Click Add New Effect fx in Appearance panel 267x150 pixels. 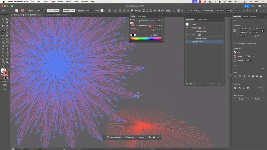[x=194, y=84]
